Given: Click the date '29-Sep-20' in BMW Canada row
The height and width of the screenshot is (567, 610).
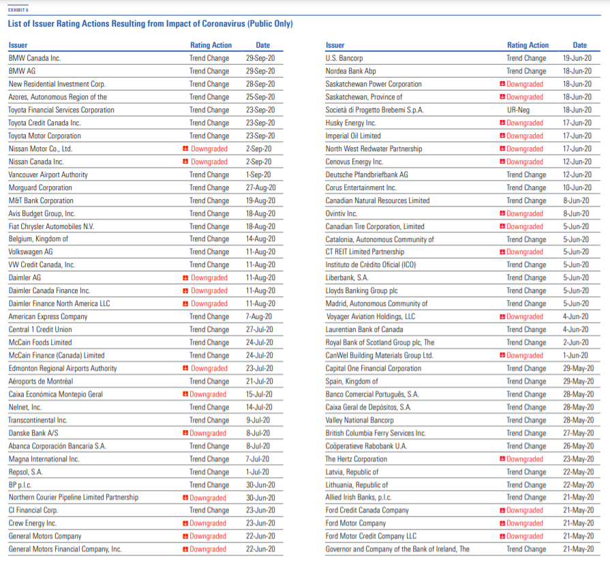Looking at the screenshot, I should [x=260, y=59].
